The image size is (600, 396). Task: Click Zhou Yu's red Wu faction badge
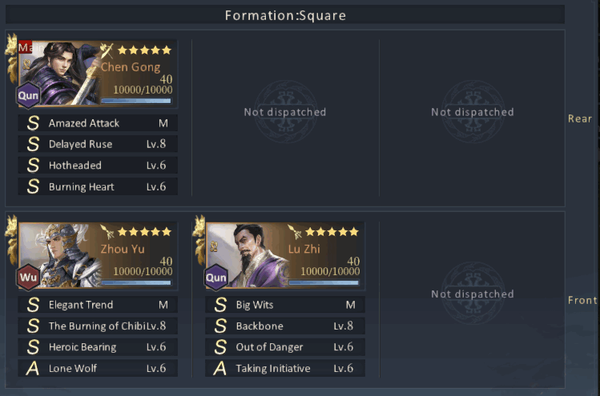pyautogui.click(x=28, y=277)
